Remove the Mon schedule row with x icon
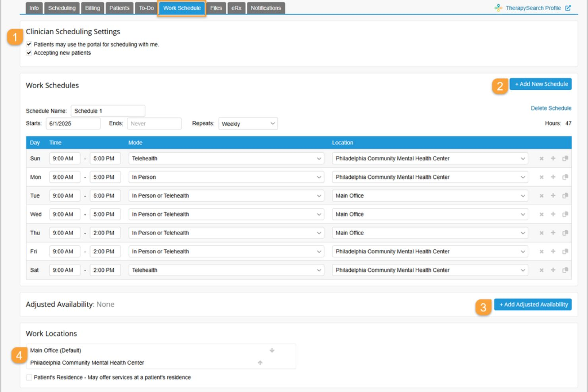588x392 pixels. click(541, 177)
